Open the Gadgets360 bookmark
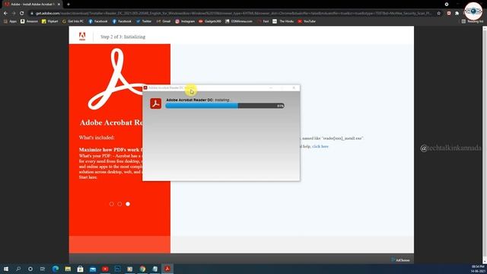 point(210,21)
